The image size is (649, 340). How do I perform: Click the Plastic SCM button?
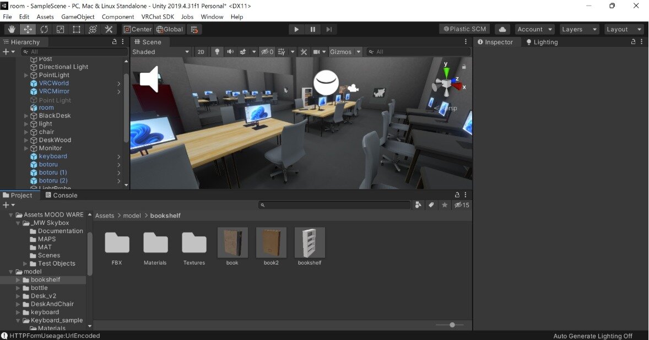(x=464, y=29)
